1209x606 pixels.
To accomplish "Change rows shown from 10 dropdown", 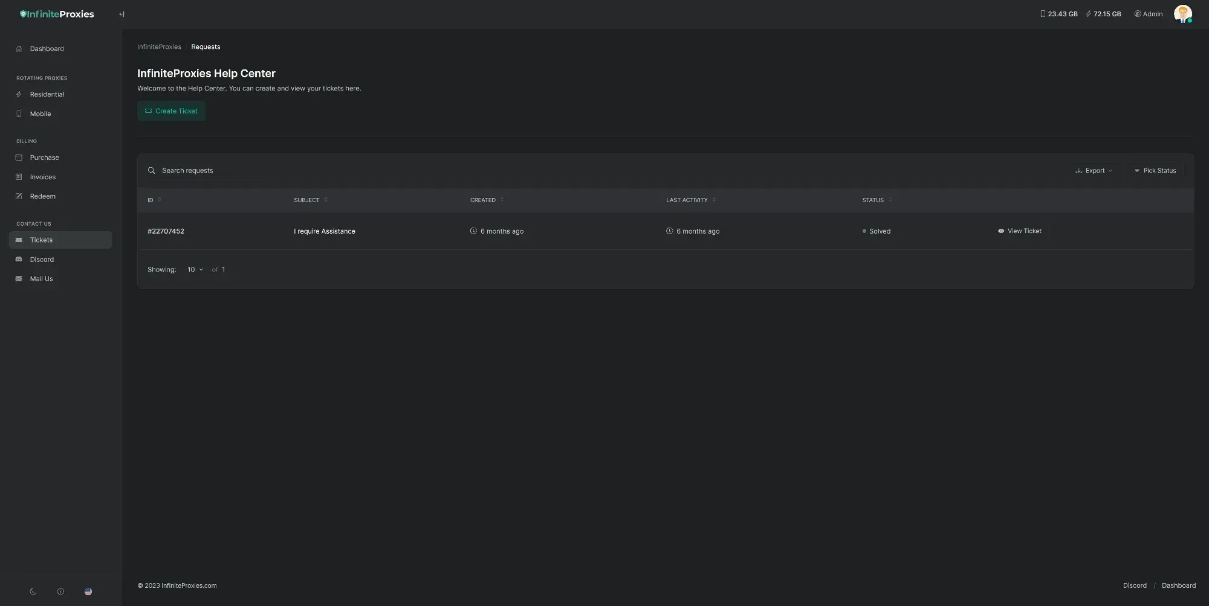I will click(195, 270).
